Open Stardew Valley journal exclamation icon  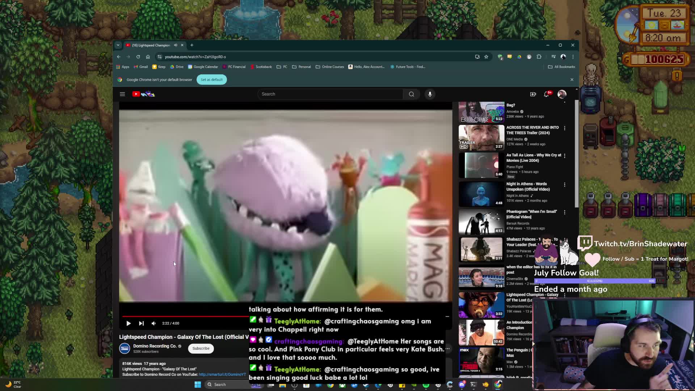tap(677, 76)
